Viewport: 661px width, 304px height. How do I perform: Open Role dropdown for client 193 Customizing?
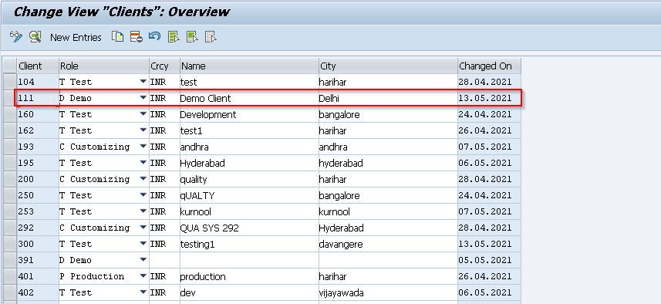[x=143, y=147]
